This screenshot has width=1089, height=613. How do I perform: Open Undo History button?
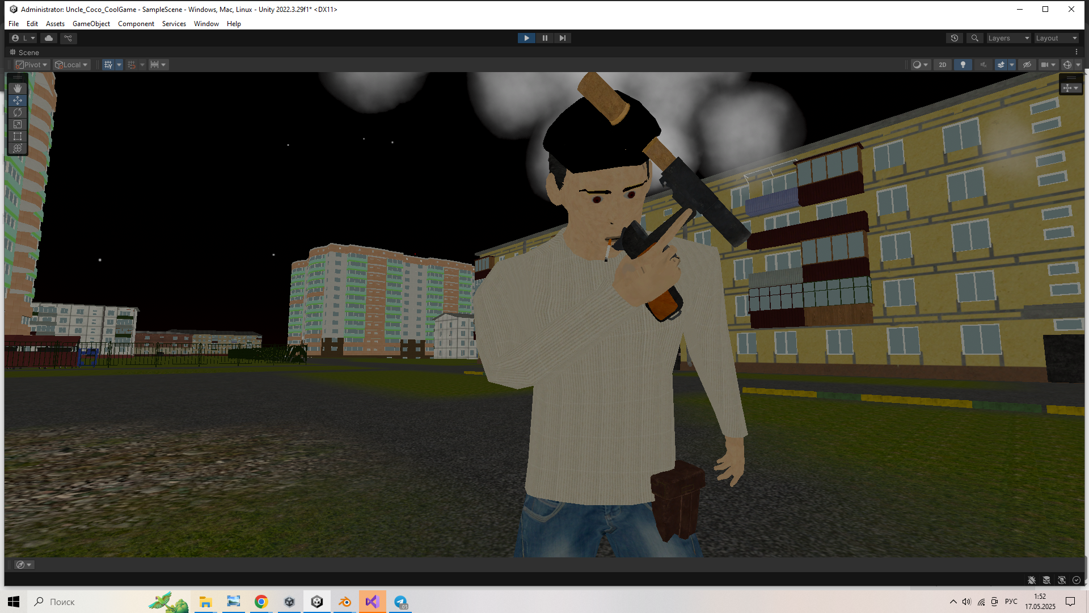955,38
